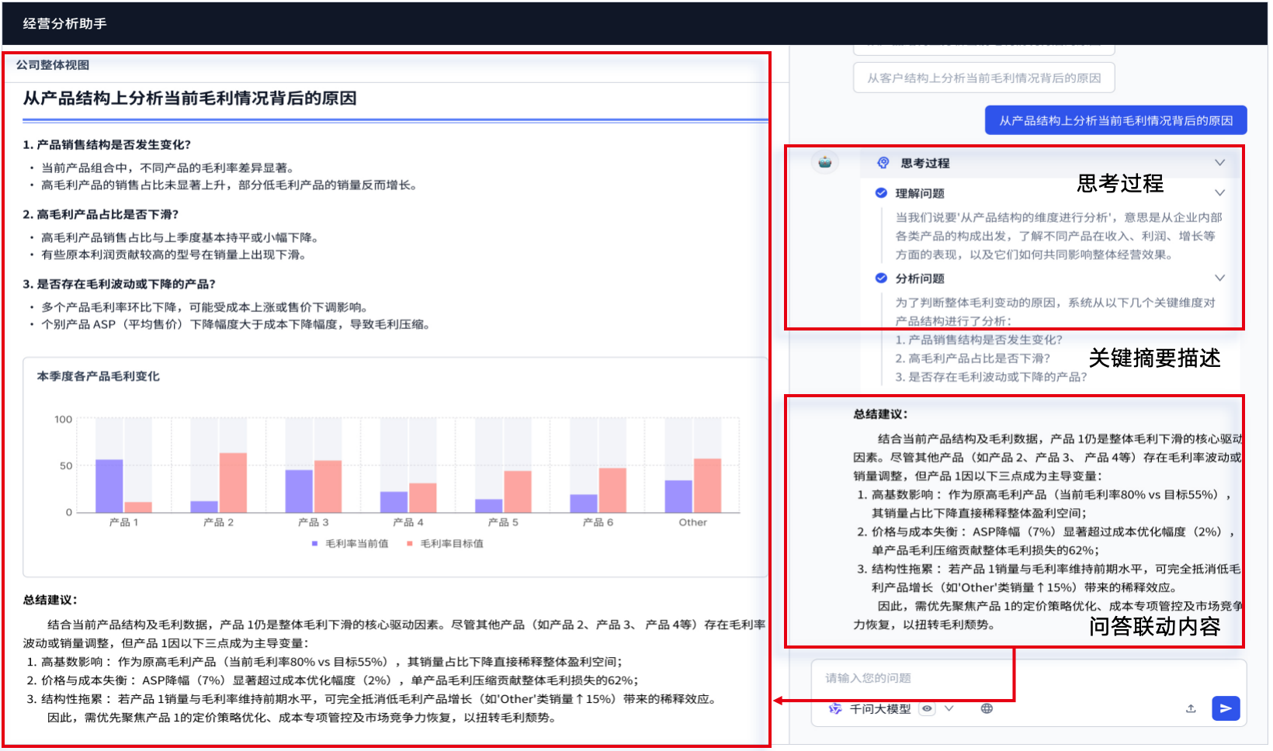Click the Qianwen model logo icon

click(x=835, y=708)
